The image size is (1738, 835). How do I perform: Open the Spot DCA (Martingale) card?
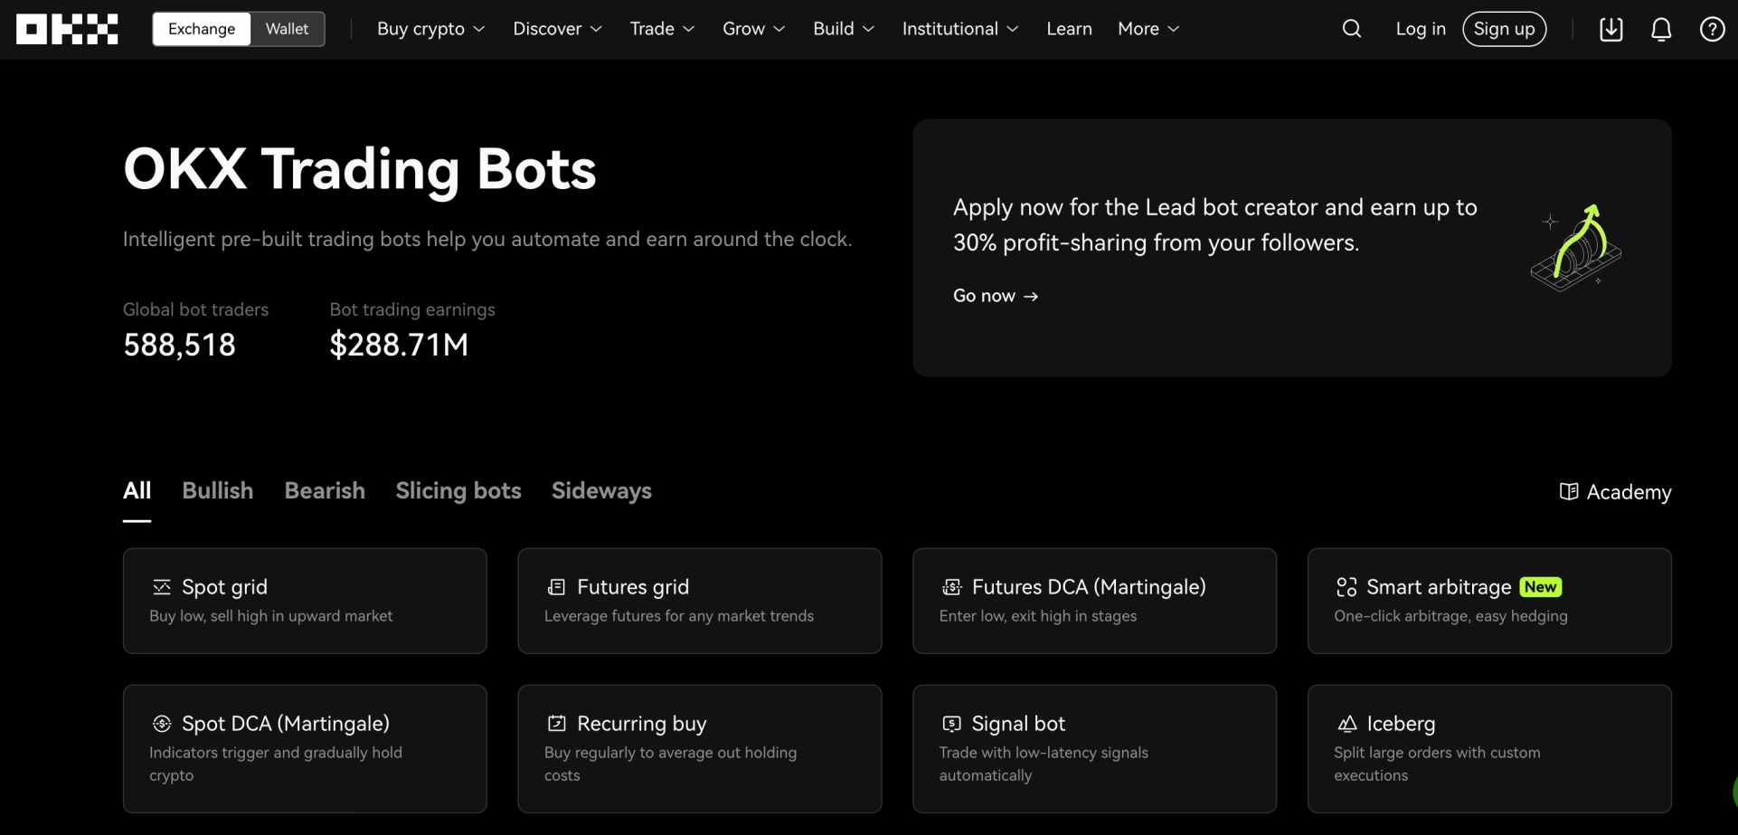[x=305, y=748]
